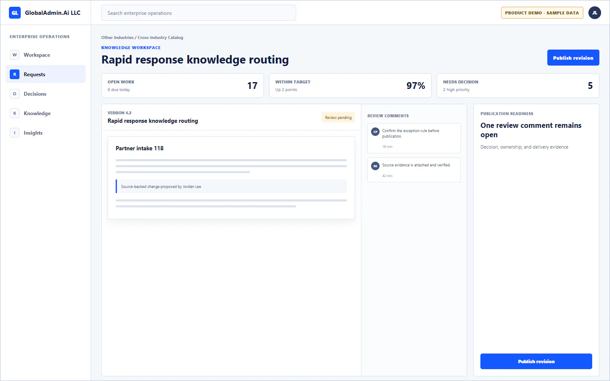This screenshot has width=610, height=381.
Task: Click the GlobalAdmin.Ai LLC brand name
Action: coord(53,13)
